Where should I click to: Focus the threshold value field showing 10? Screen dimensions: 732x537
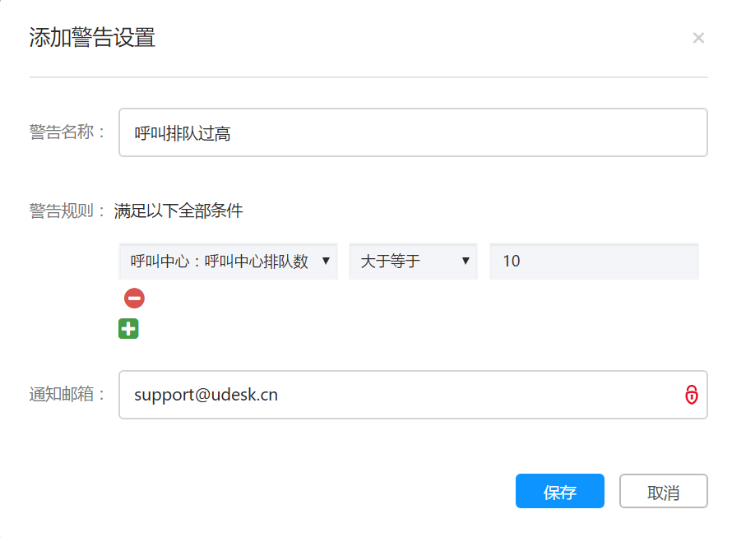(594, 261)
